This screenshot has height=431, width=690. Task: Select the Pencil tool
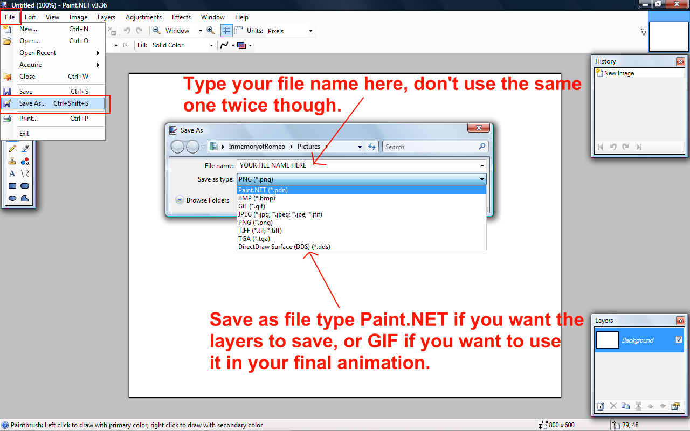[x=12, y=149]
